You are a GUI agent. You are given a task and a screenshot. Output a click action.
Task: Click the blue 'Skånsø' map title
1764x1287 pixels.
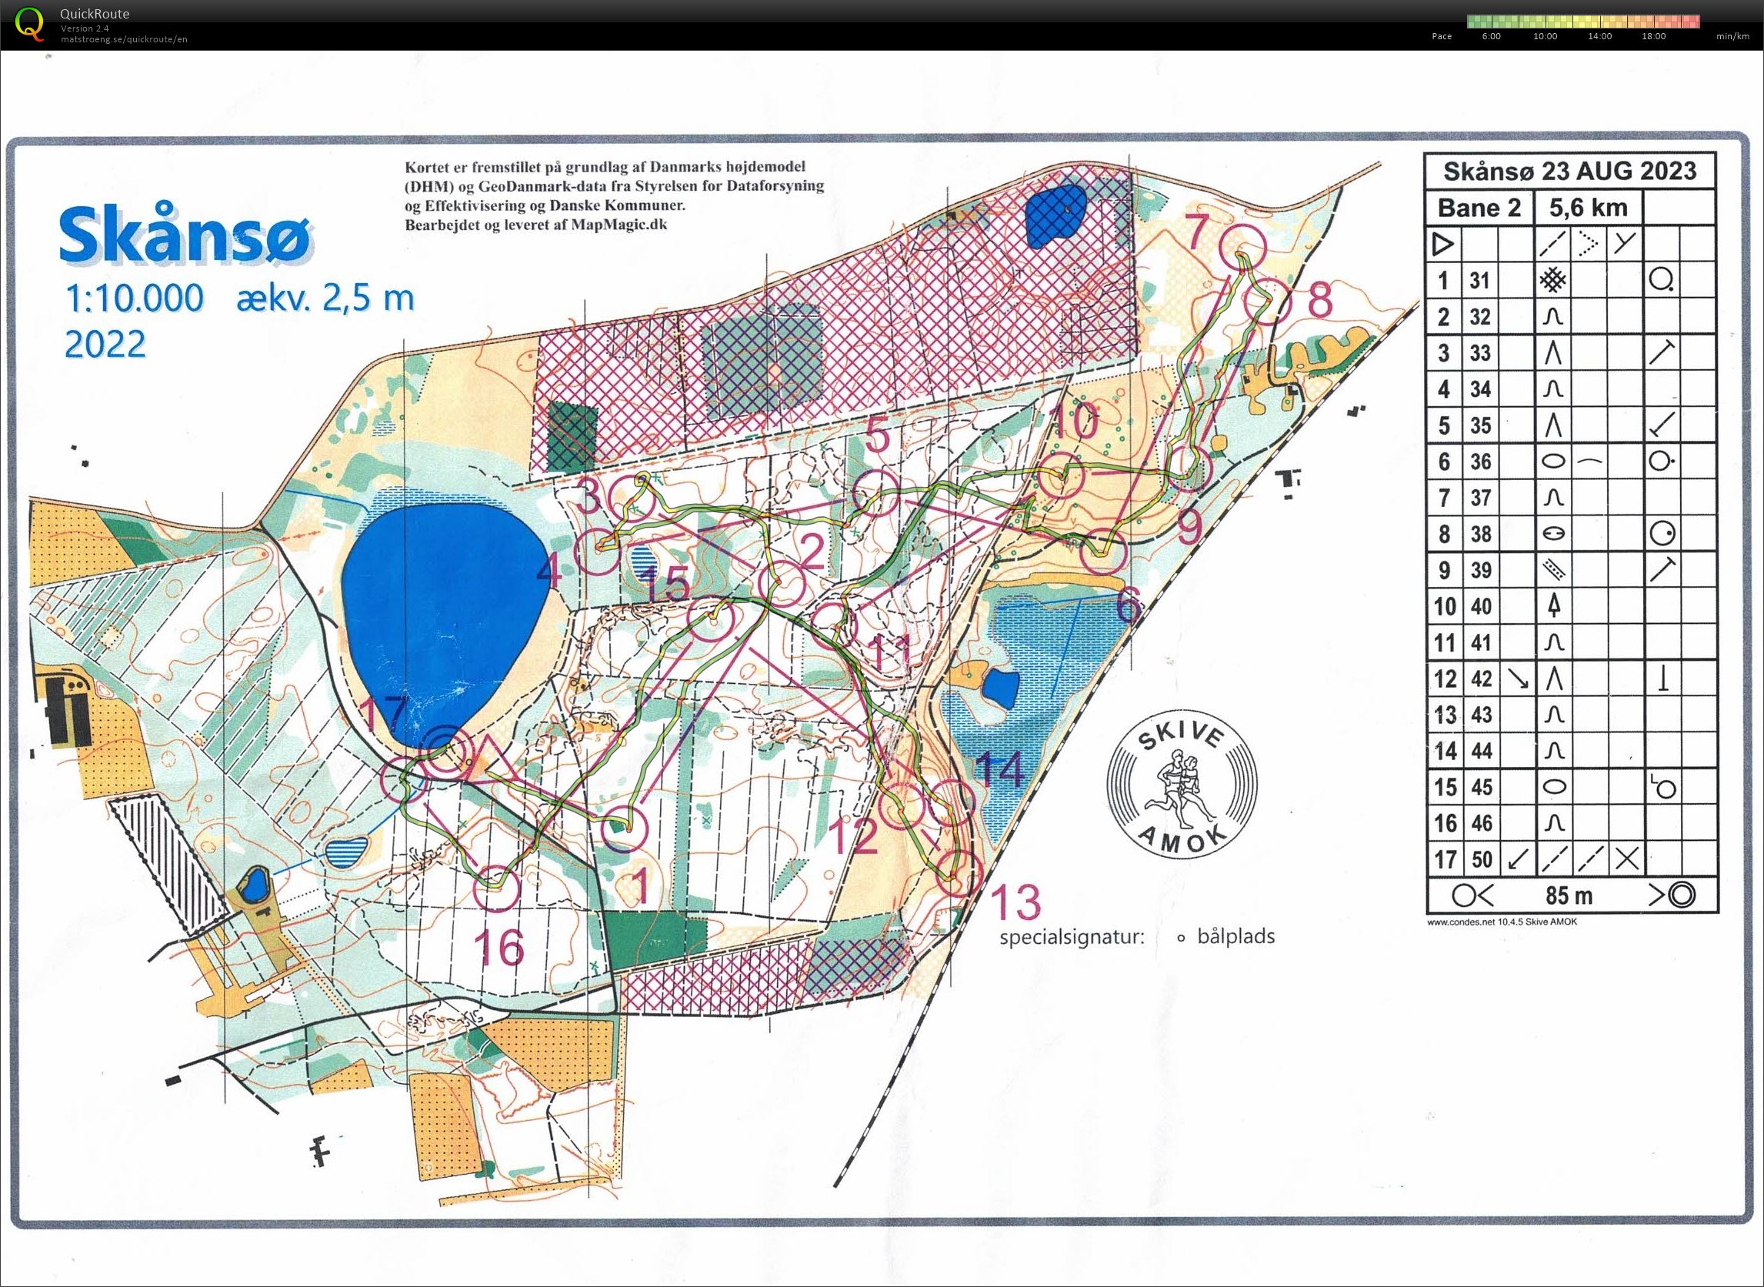pos(187,234)
